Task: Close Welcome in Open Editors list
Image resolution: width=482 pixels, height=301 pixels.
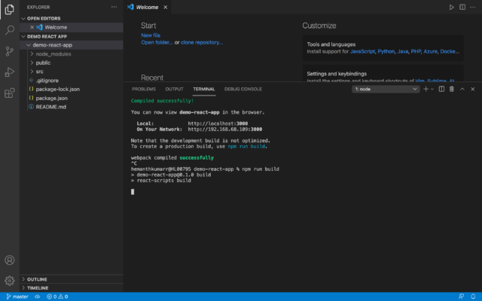Action: (x=32, y=27)
